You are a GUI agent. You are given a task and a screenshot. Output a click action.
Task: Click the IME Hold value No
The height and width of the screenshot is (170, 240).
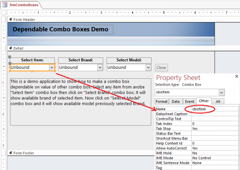pyautogui.click(x=215, y=153)
